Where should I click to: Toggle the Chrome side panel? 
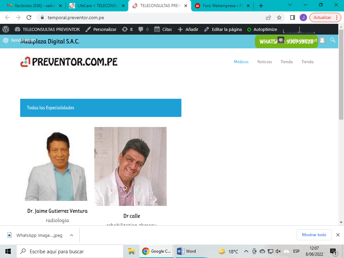293,17
